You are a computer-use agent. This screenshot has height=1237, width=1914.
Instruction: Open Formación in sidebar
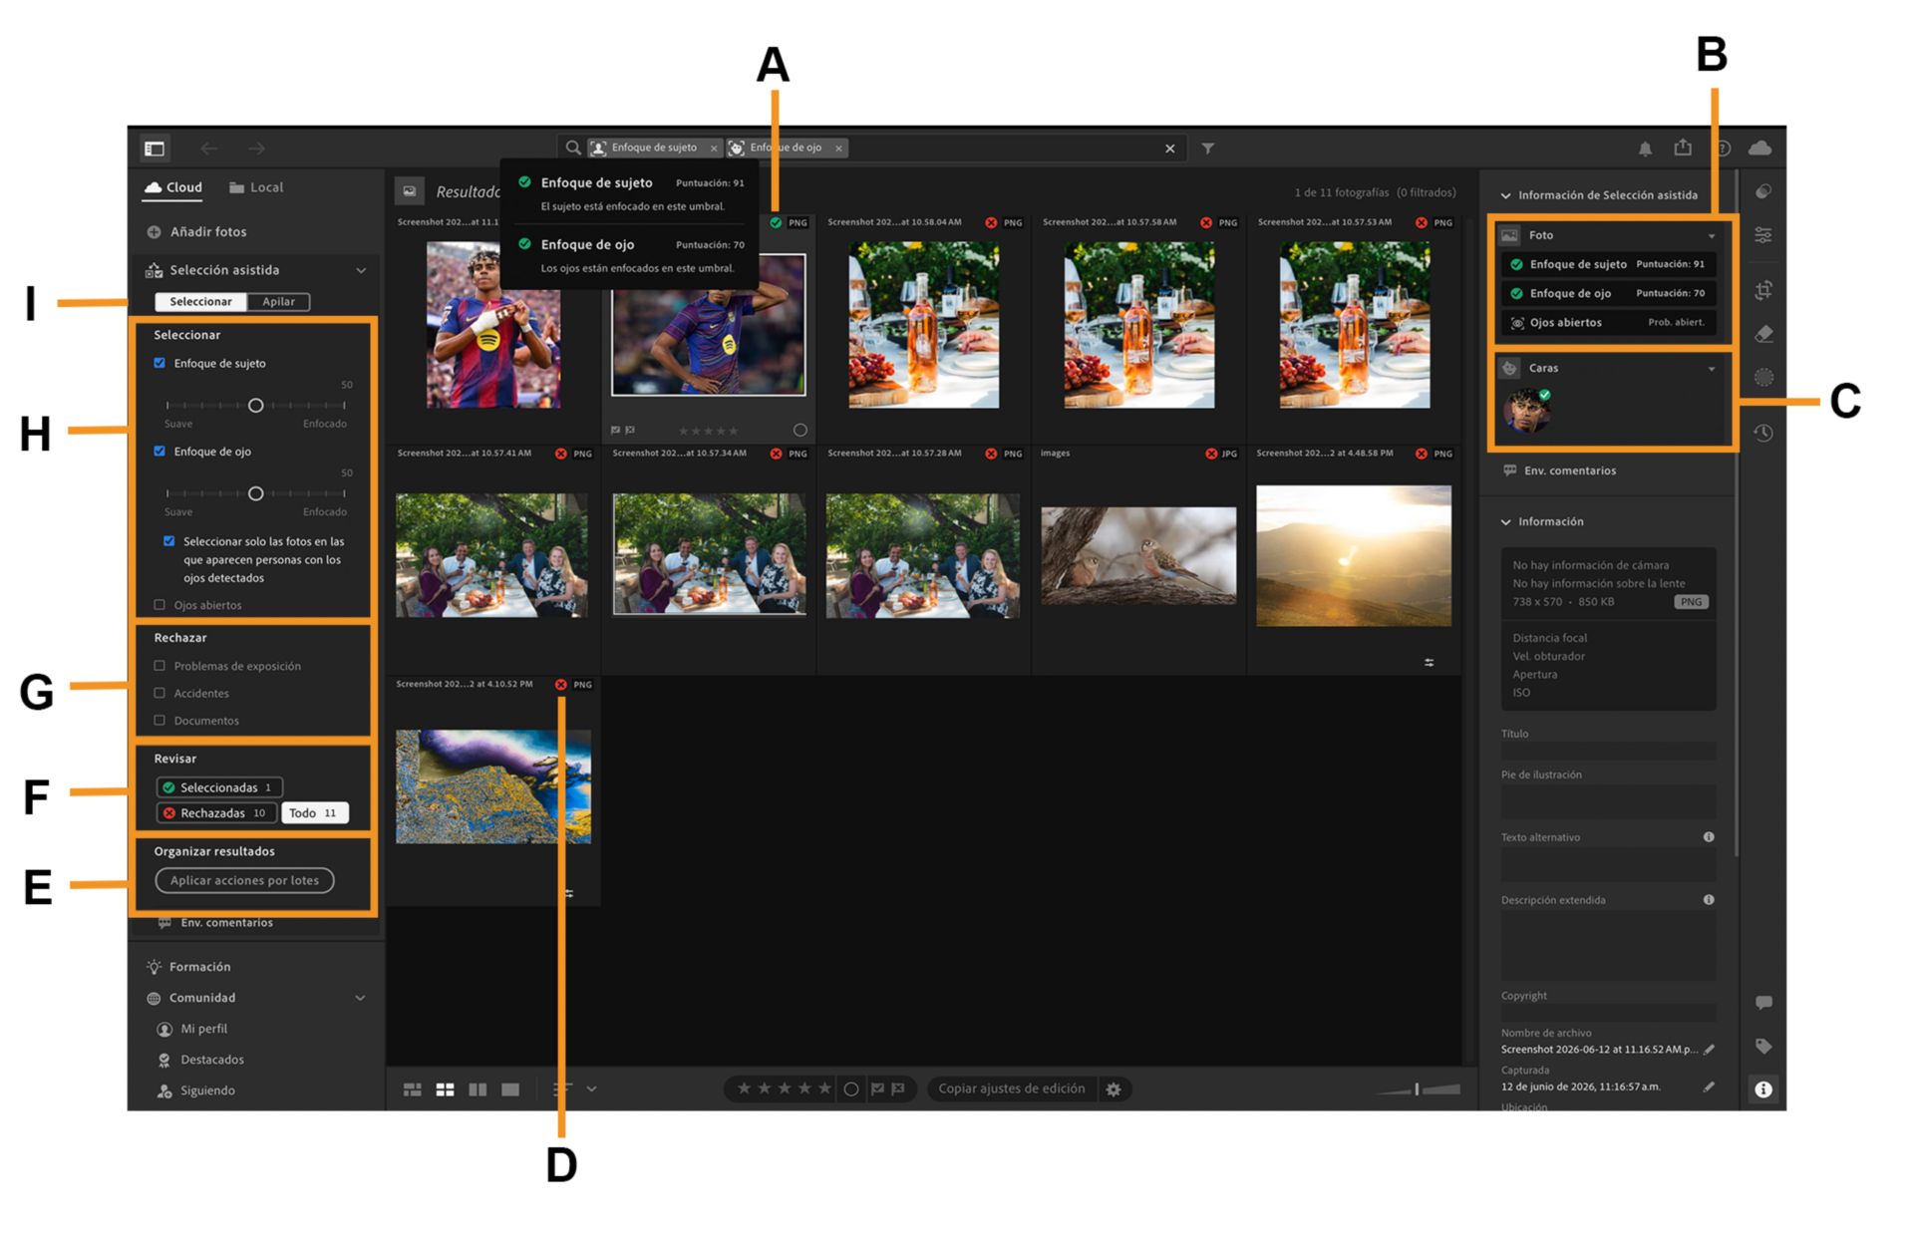click(189, 967)
